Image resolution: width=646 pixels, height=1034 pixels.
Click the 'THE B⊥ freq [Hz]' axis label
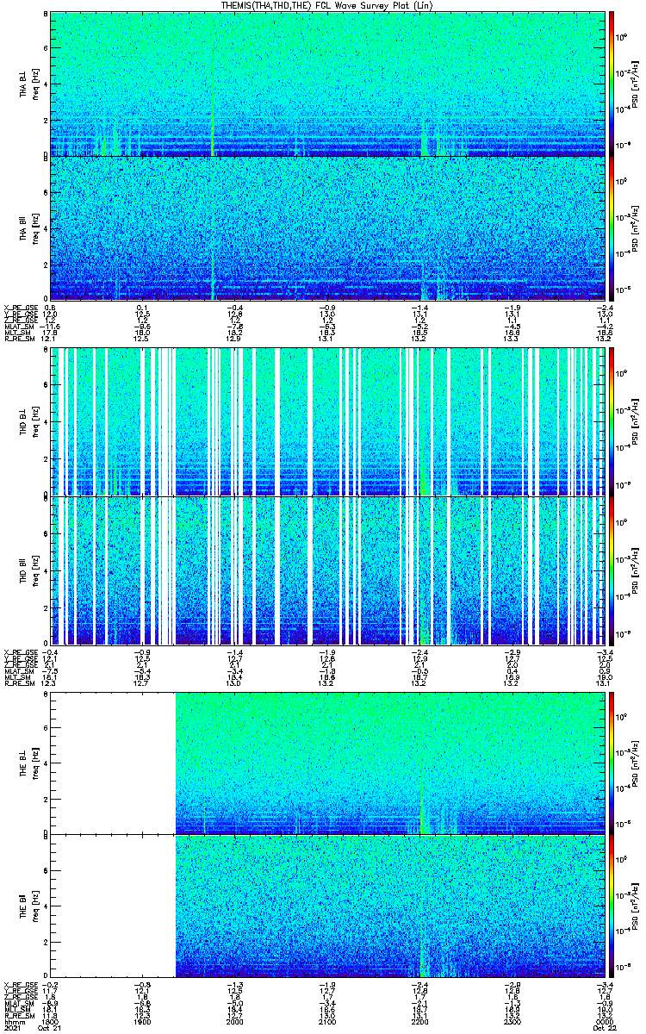[29, 763]
